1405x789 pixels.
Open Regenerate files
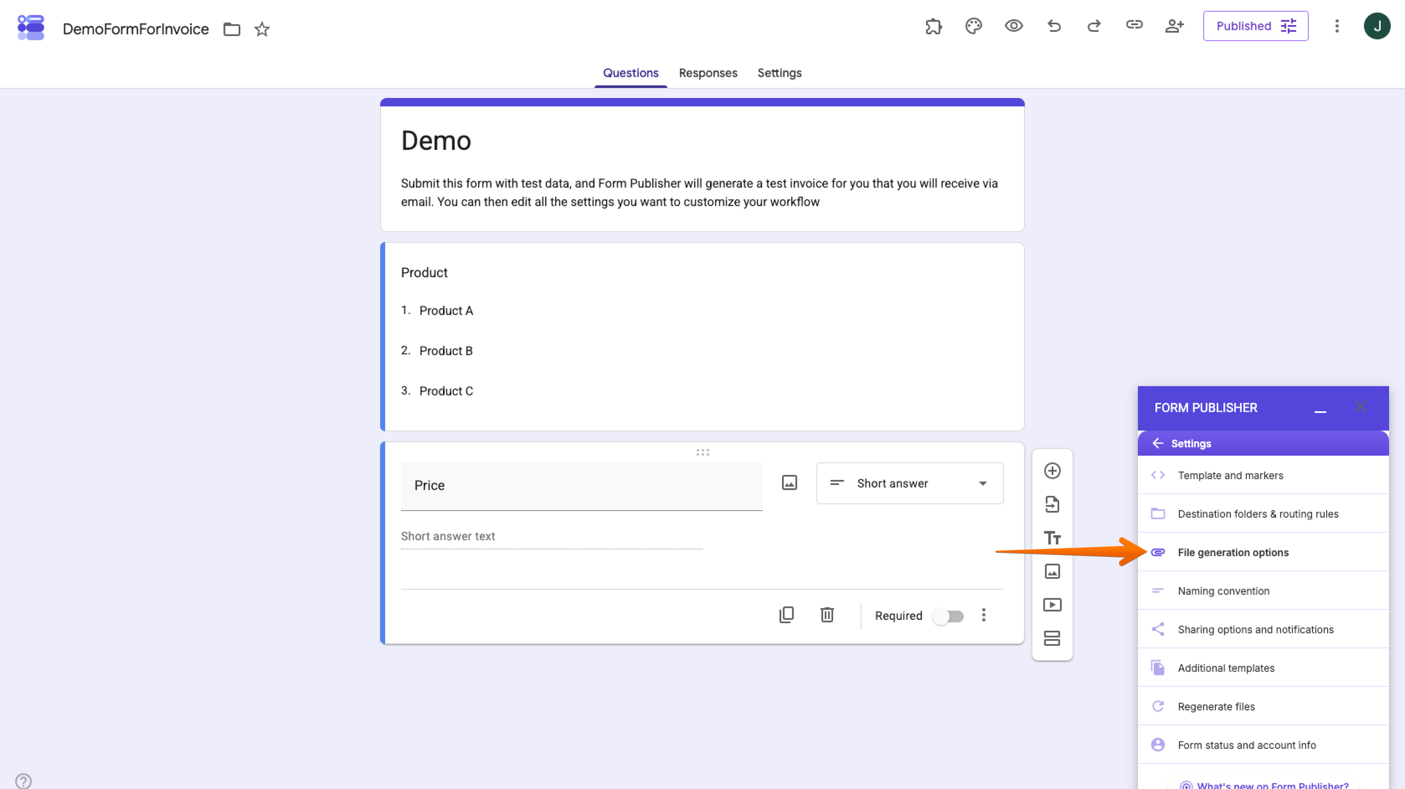pyautogui.click(x=1263, y=706)
